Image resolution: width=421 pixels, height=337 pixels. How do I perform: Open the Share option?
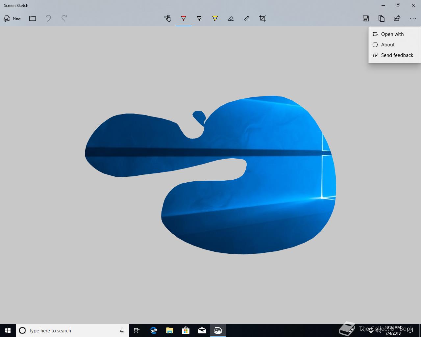[x=397, y=18]
